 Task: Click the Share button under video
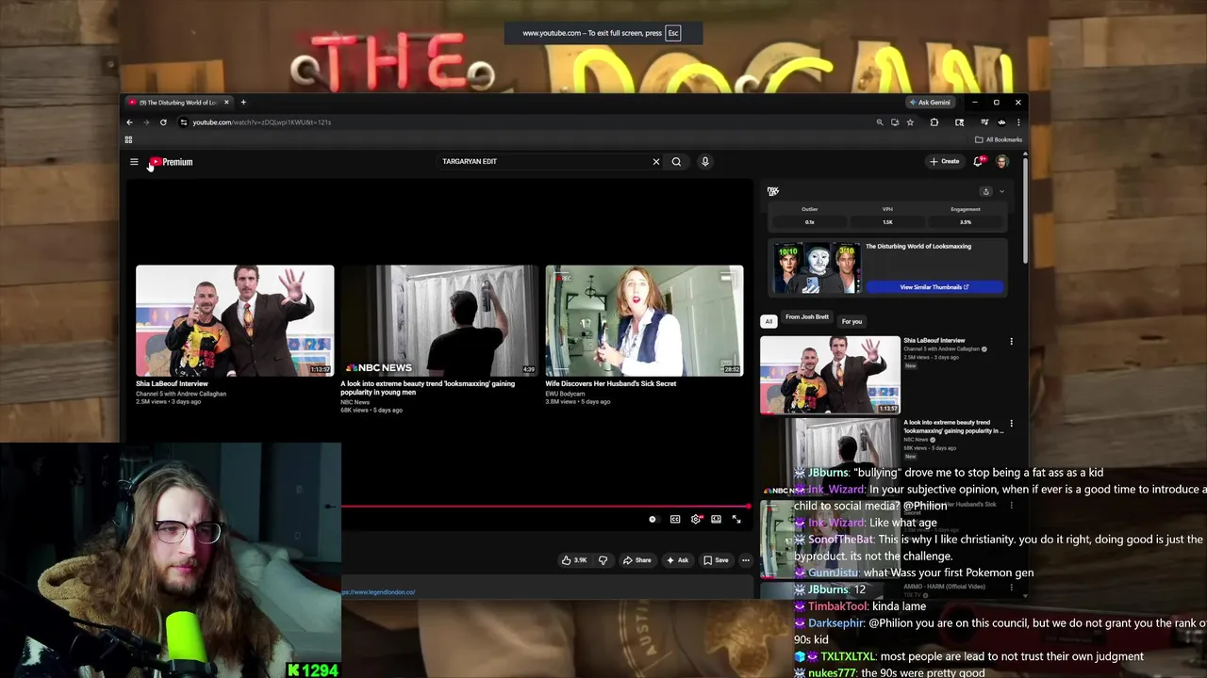tap(637, 560)
